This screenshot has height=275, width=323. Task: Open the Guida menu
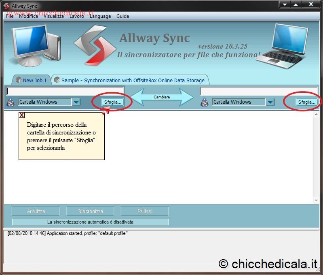pos(122,16)
